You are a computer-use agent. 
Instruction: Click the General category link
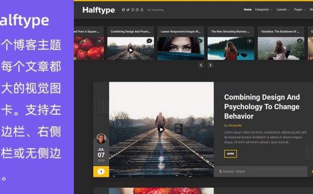click(x=228, y=172)
